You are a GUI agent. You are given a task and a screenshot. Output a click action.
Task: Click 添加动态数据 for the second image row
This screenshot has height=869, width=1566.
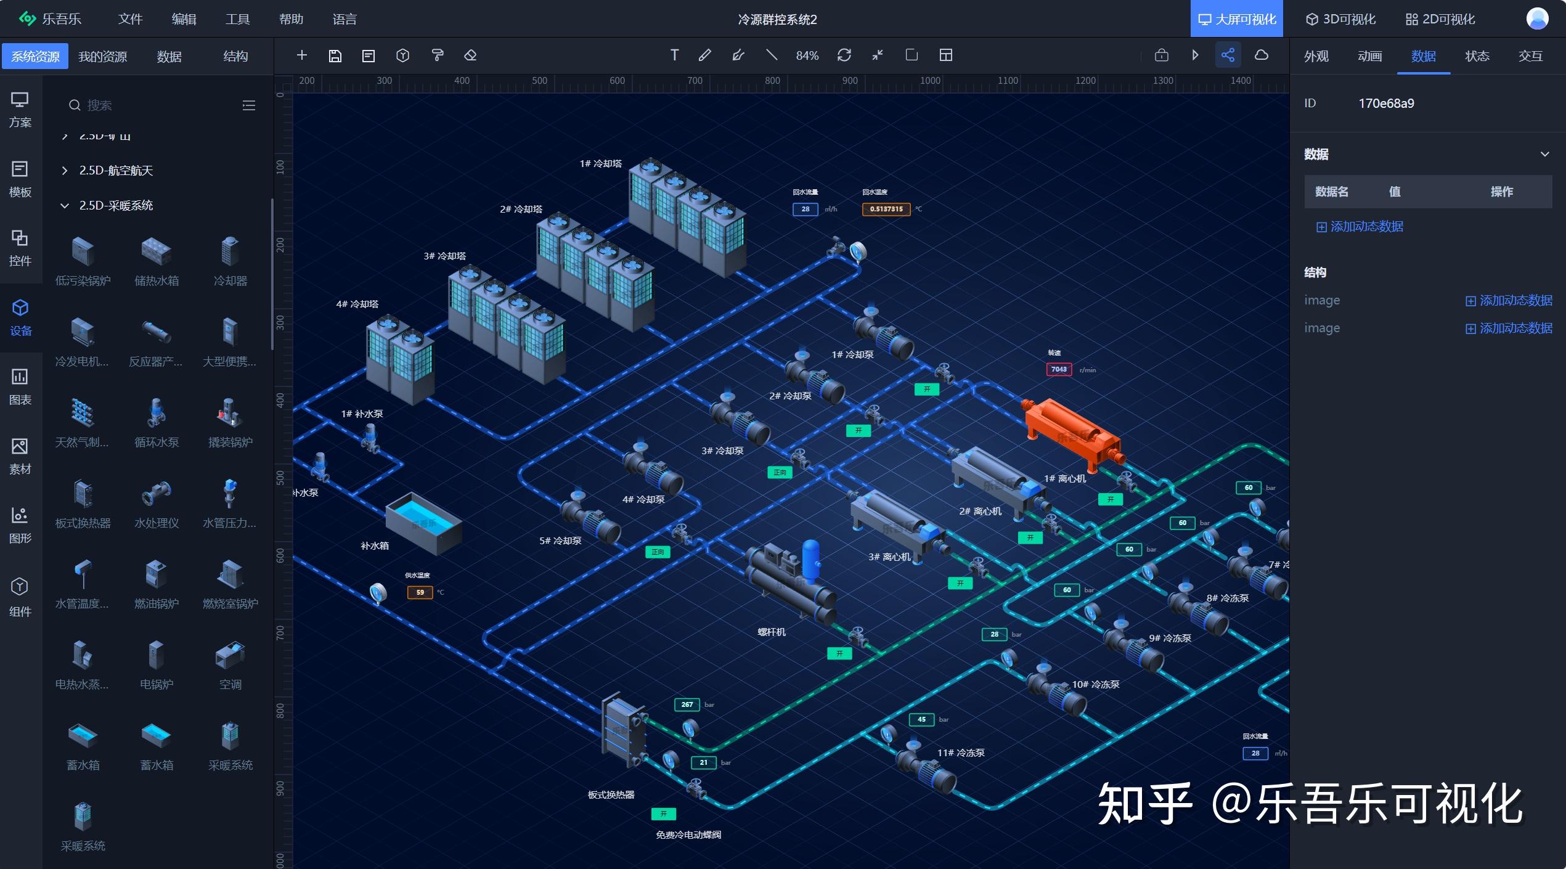point(1509,328)
